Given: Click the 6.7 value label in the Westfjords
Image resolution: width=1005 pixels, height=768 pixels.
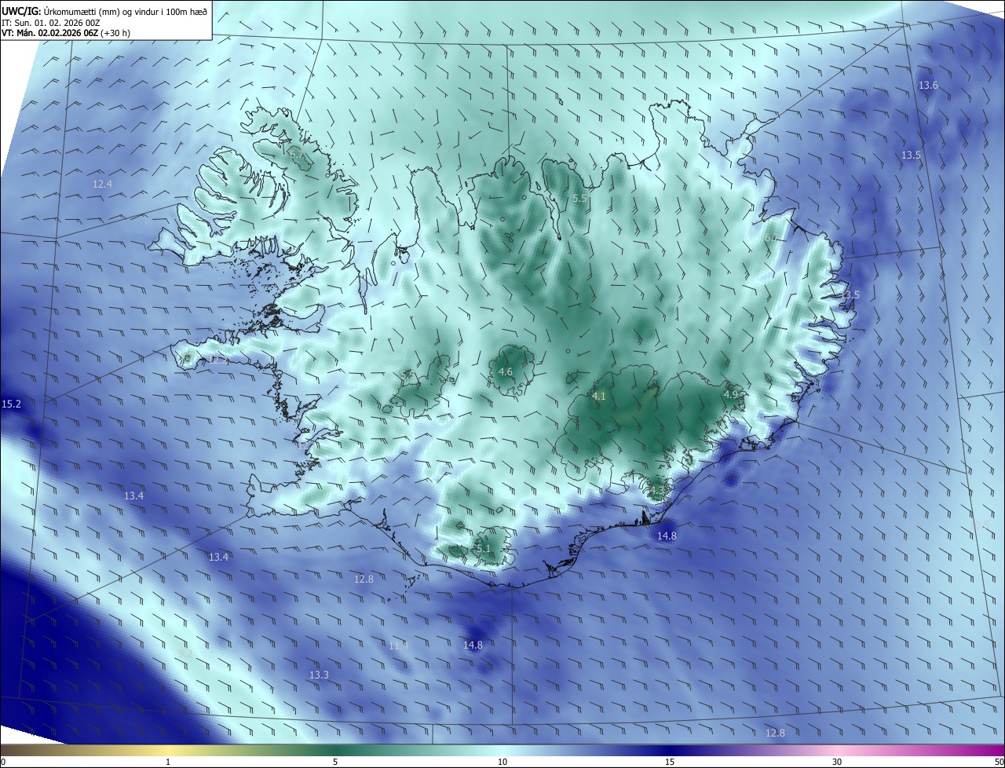Looking at the screenshot, I should (x=298, y=155).
